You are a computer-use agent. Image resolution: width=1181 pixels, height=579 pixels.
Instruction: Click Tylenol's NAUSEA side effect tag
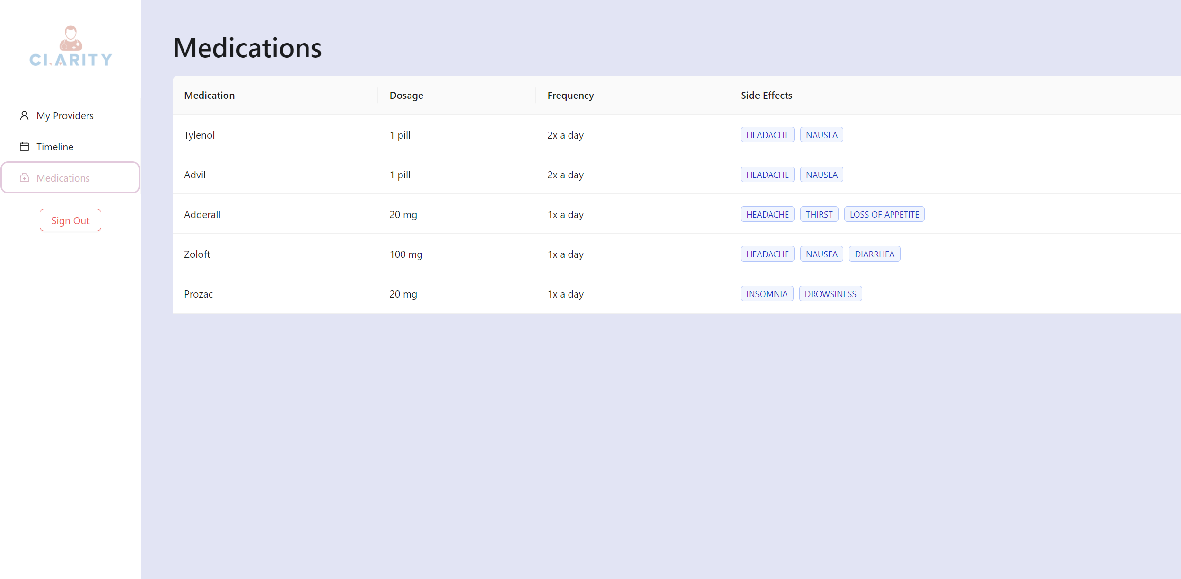pyautogui.click(x=821, y=135)
